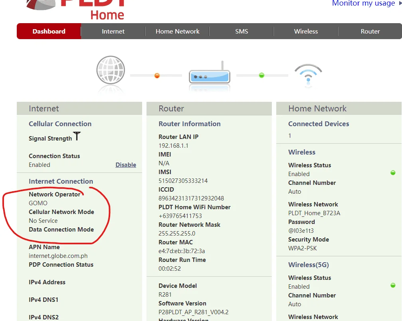
Task: Click the Disable connection link
Action: pos(126,165)
